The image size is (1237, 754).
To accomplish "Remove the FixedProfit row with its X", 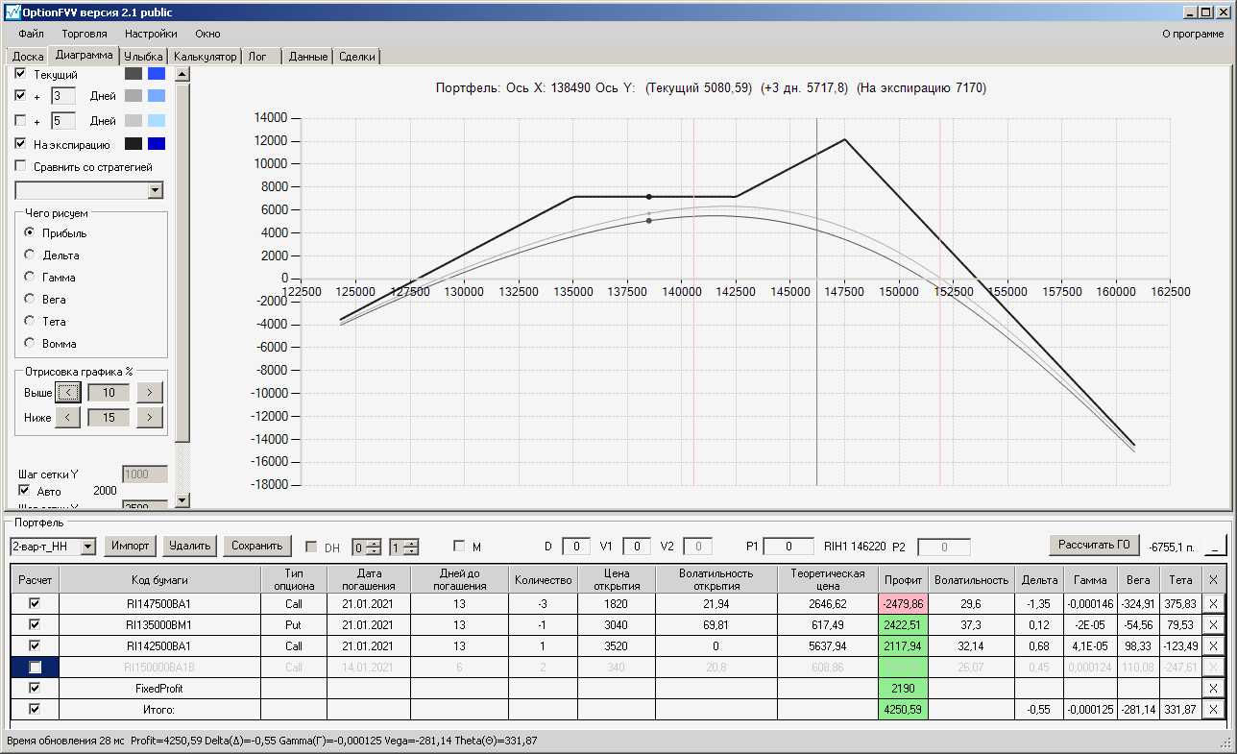I will tap(1213, 688).
